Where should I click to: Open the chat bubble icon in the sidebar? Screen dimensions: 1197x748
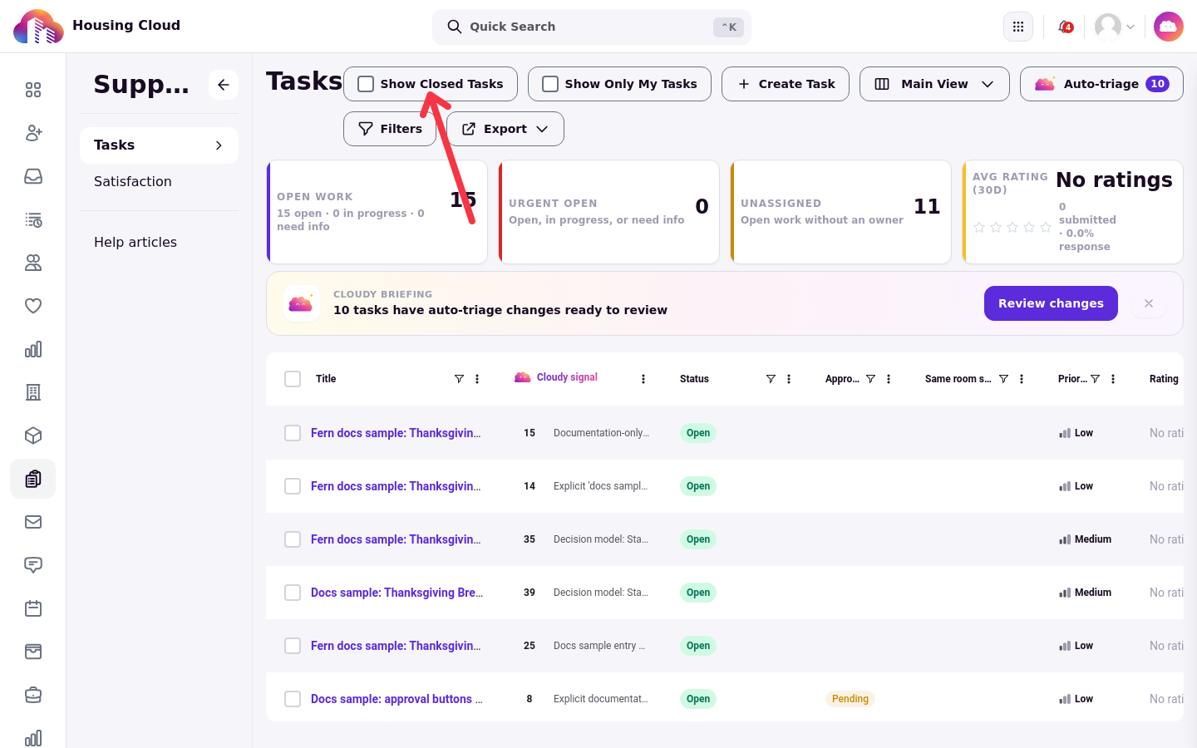point(33,565)
